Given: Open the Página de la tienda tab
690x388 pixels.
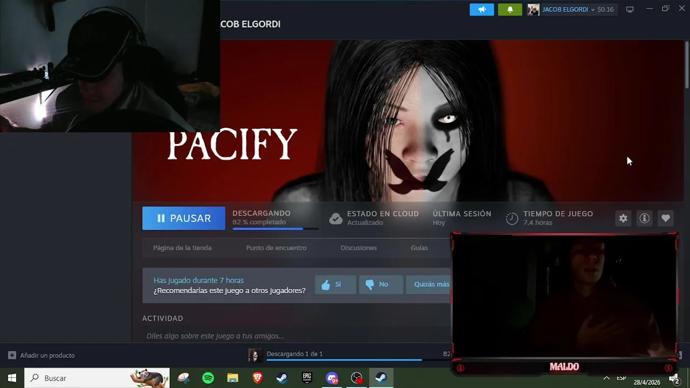Looking at the screenshot, I should (182, 248).
